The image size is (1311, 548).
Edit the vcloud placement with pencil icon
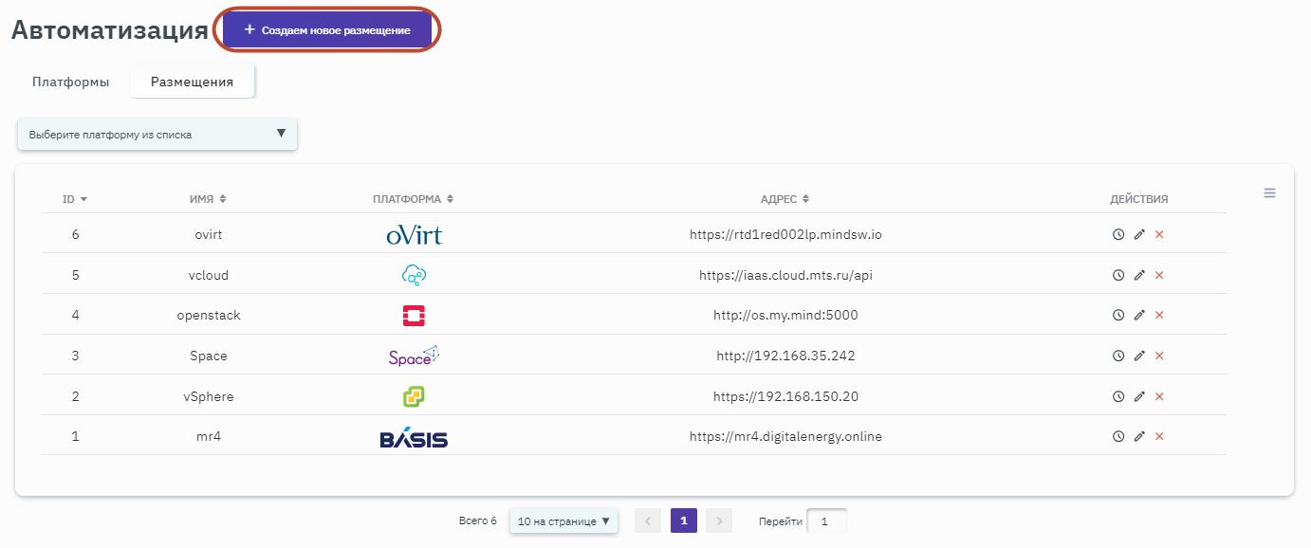(x=1139, y=275)
